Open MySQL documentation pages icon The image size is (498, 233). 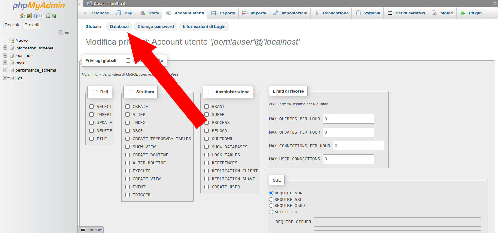click(x=42, y=16)
